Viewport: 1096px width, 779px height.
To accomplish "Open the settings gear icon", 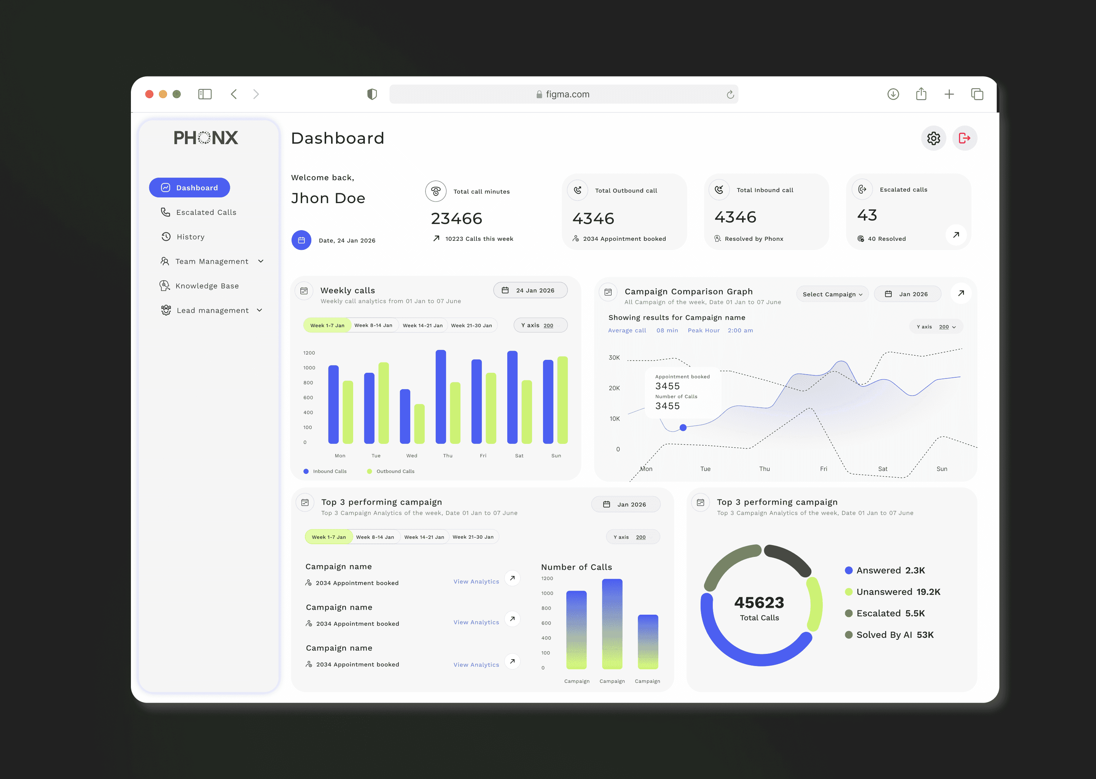I will [x=934, y=138].
